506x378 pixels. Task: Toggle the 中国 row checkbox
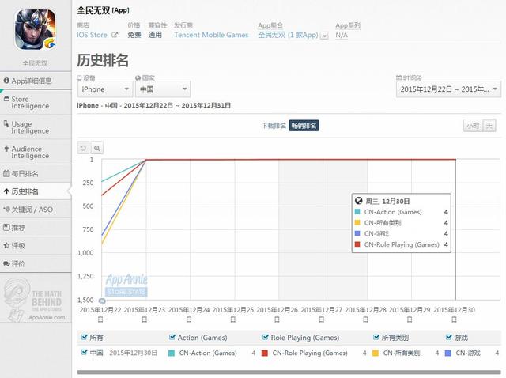click(85, 352)
